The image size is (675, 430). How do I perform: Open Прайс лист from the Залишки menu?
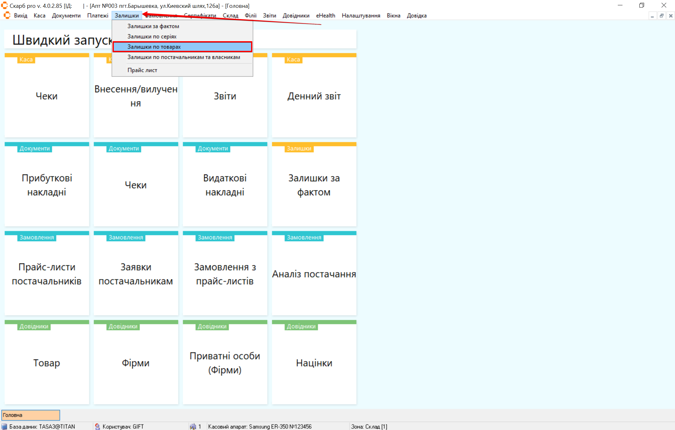pyautogui.click(x=142, y=70)
